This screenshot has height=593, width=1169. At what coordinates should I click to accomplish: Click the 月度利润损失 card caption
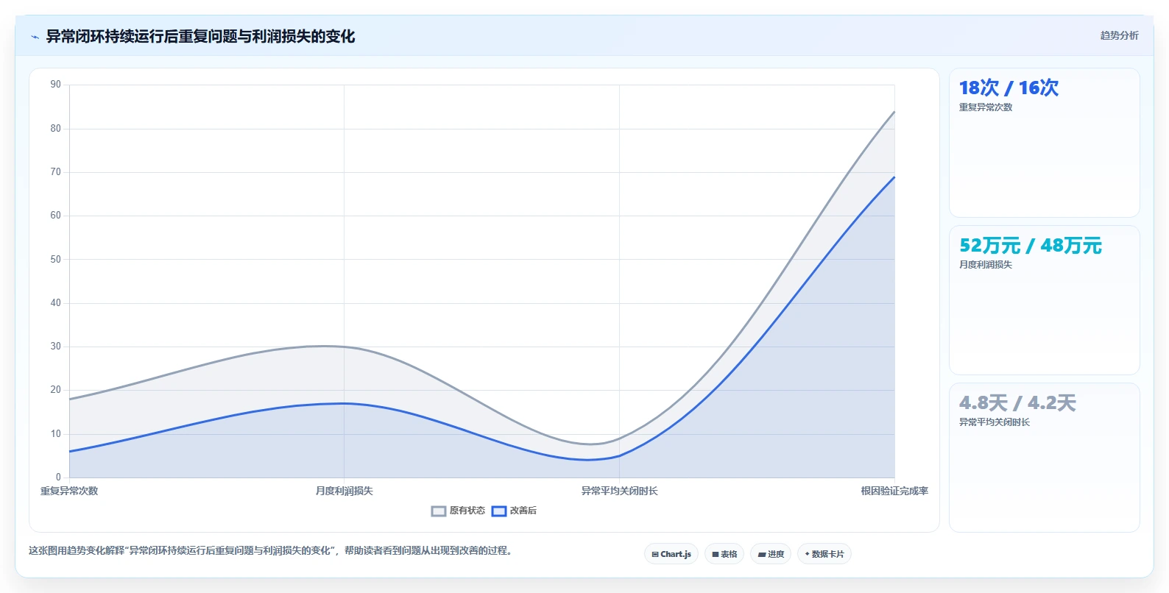(986, 265)
